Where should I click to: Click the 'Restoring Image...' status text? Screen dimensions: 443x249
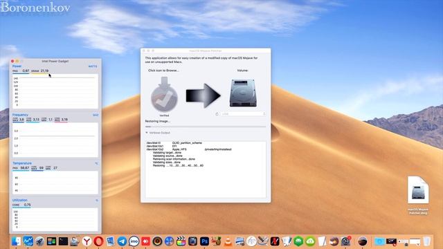(x=158, y=121)
